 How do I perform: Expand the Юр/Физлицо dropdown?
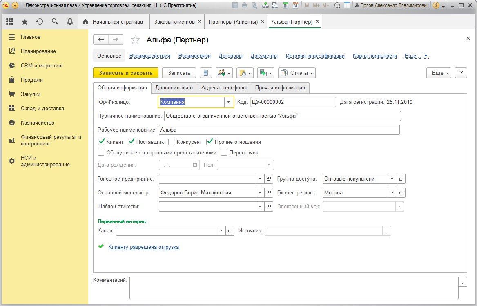[228, 102]
